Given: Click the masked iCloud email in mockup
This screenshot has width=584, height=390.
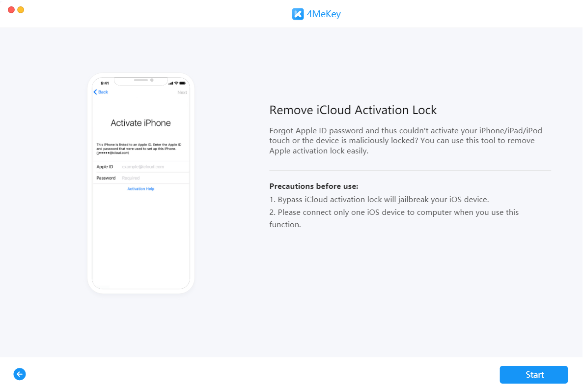Looking at the screenshot, I should pos(113,152).
